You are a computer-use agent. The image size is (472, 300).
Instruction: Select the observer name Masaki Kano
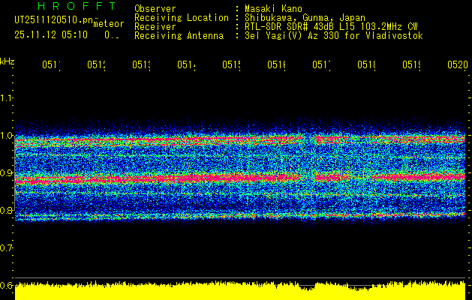coord(273,9)
